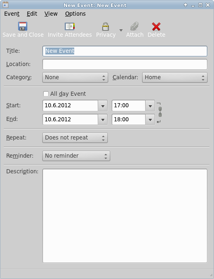Click inside the Description text area

[125, 216]
